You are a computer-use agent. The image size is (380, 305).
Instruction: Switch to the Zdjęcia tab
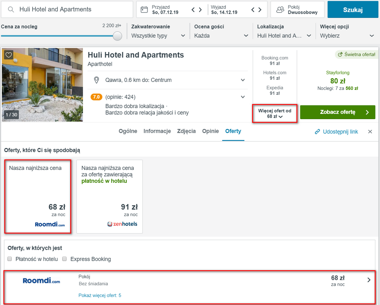click(x=186, y=131)
